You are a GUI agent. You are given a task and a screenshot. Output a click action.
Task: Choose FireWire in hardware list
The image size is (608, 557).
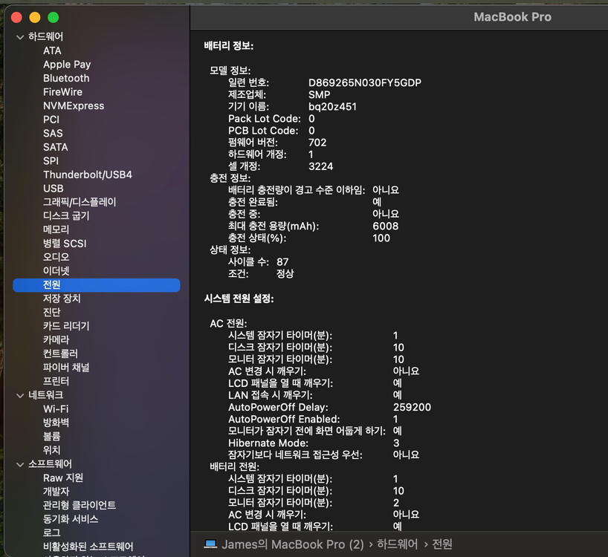[63, 92]
